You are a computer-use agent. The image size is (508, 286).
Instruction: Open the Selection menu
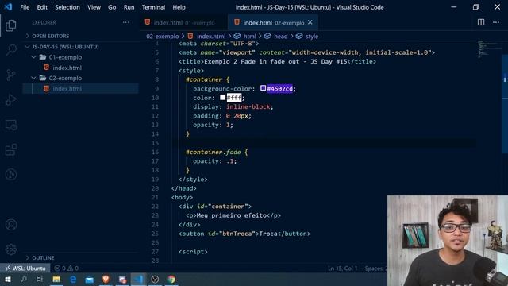pos(67,7)
